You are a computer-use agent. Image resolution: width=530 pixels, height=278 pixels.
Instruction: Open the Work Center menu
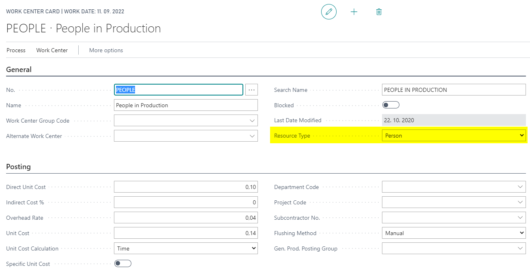coord(52,50)
